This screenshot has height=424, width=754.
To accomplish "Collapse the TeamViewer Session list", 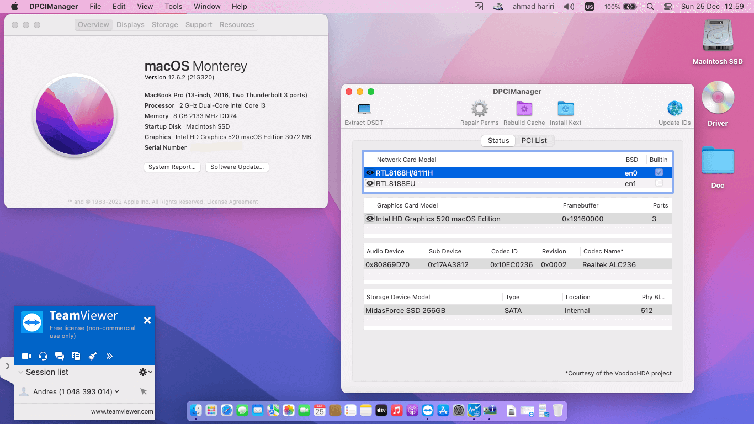I will (x=21, y=372).
